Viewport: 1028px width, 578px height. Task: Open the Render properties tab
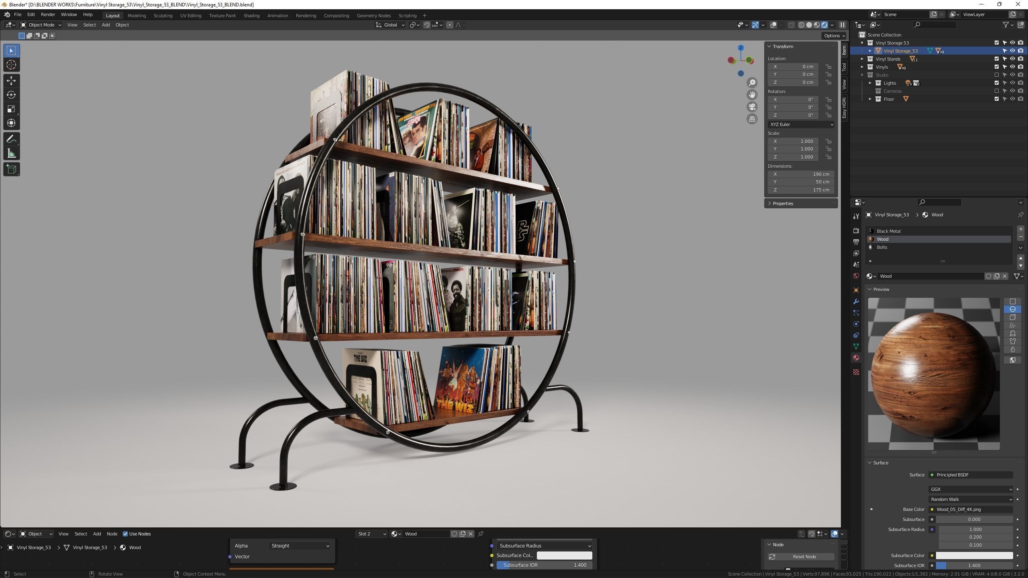tap(856, 231)
